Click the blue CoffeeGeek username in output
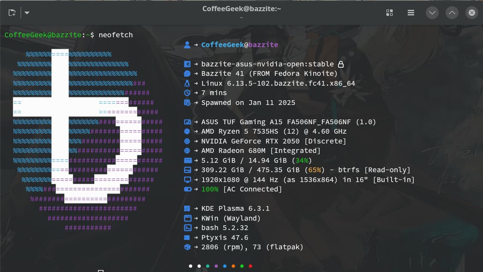The image size is (483, 272). click(x=222, y=45)
